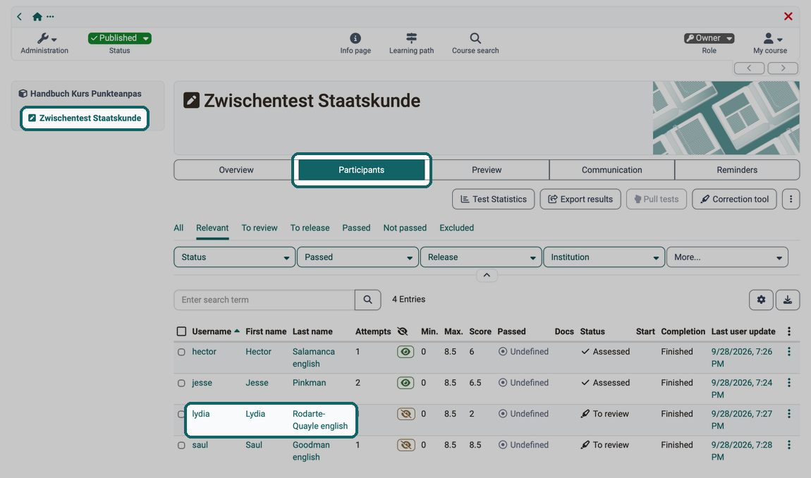Click the download table icon
The width and height of the screenshot is (811, 478).
click(x=787, y=300)
